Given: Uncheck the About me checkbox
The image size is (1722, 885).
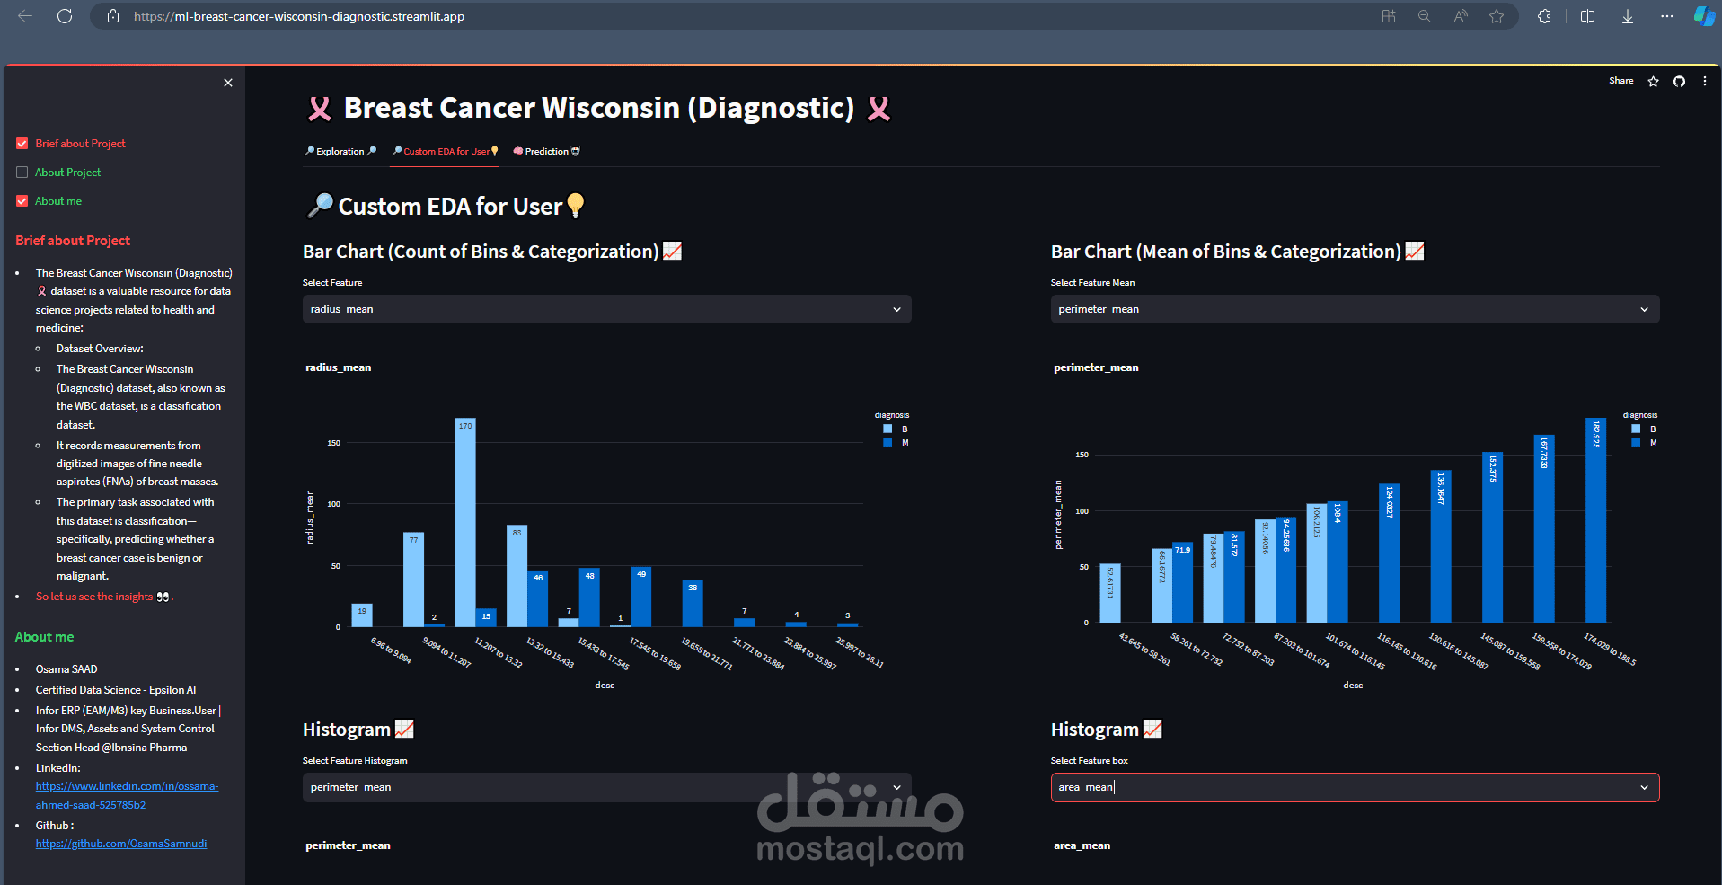Looking at the screenshot, I should pos(22,201).
